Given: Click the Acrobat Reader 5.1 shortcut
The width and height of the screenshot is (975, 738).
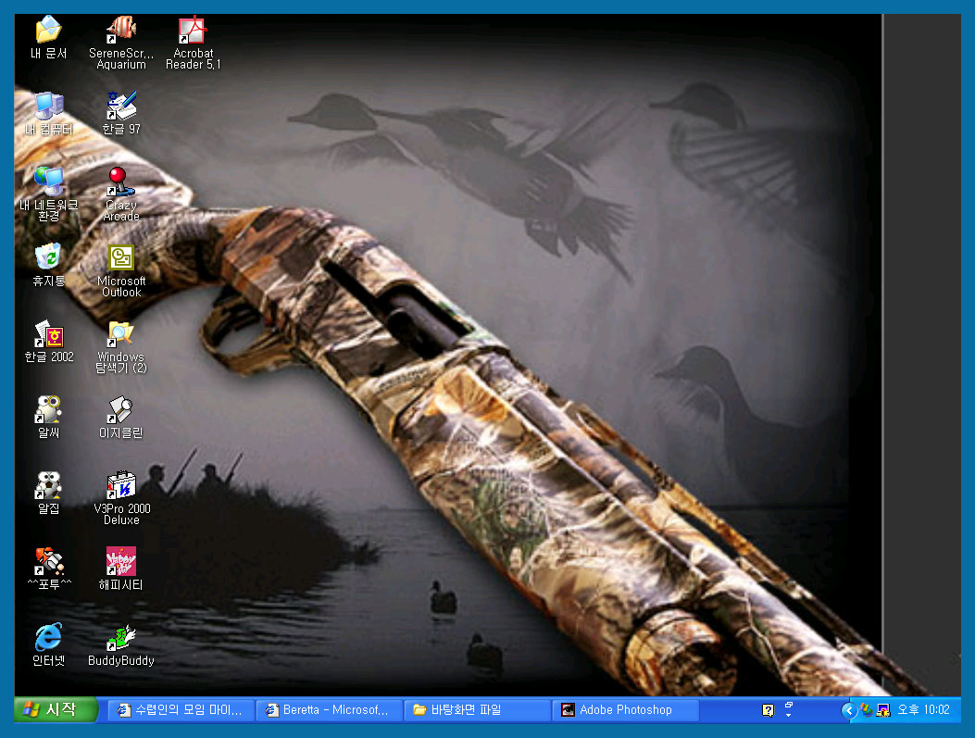Looking at the screenshot, I should pos(193,31).
